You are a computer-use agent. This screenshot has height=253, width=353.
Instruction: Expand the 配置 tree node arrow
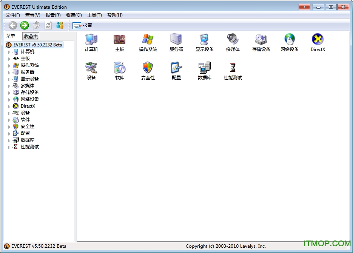point(9,134)
